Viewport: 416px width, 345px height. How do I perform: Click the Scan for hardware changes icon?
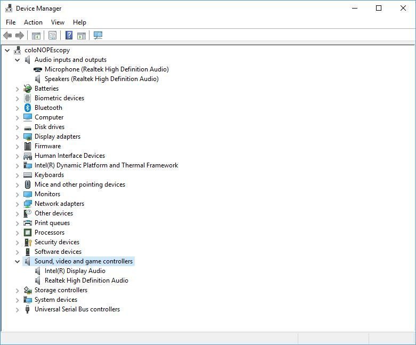[98, 35]
